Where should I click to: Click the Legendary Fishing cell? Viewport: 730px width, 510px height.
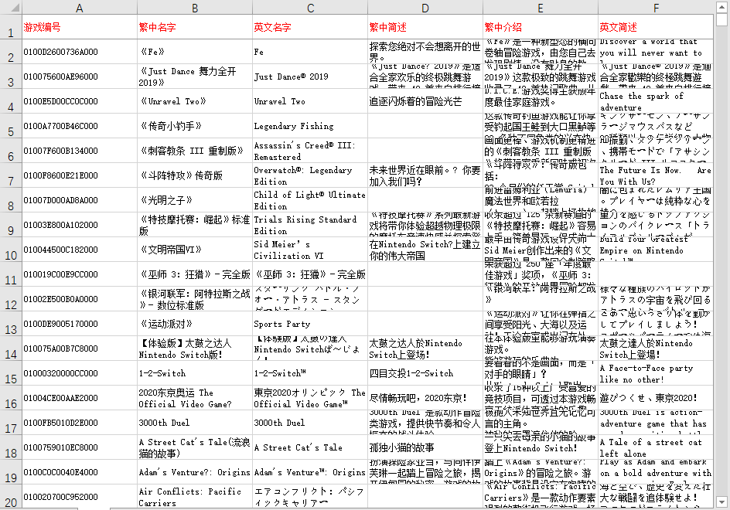coord(310,126)
